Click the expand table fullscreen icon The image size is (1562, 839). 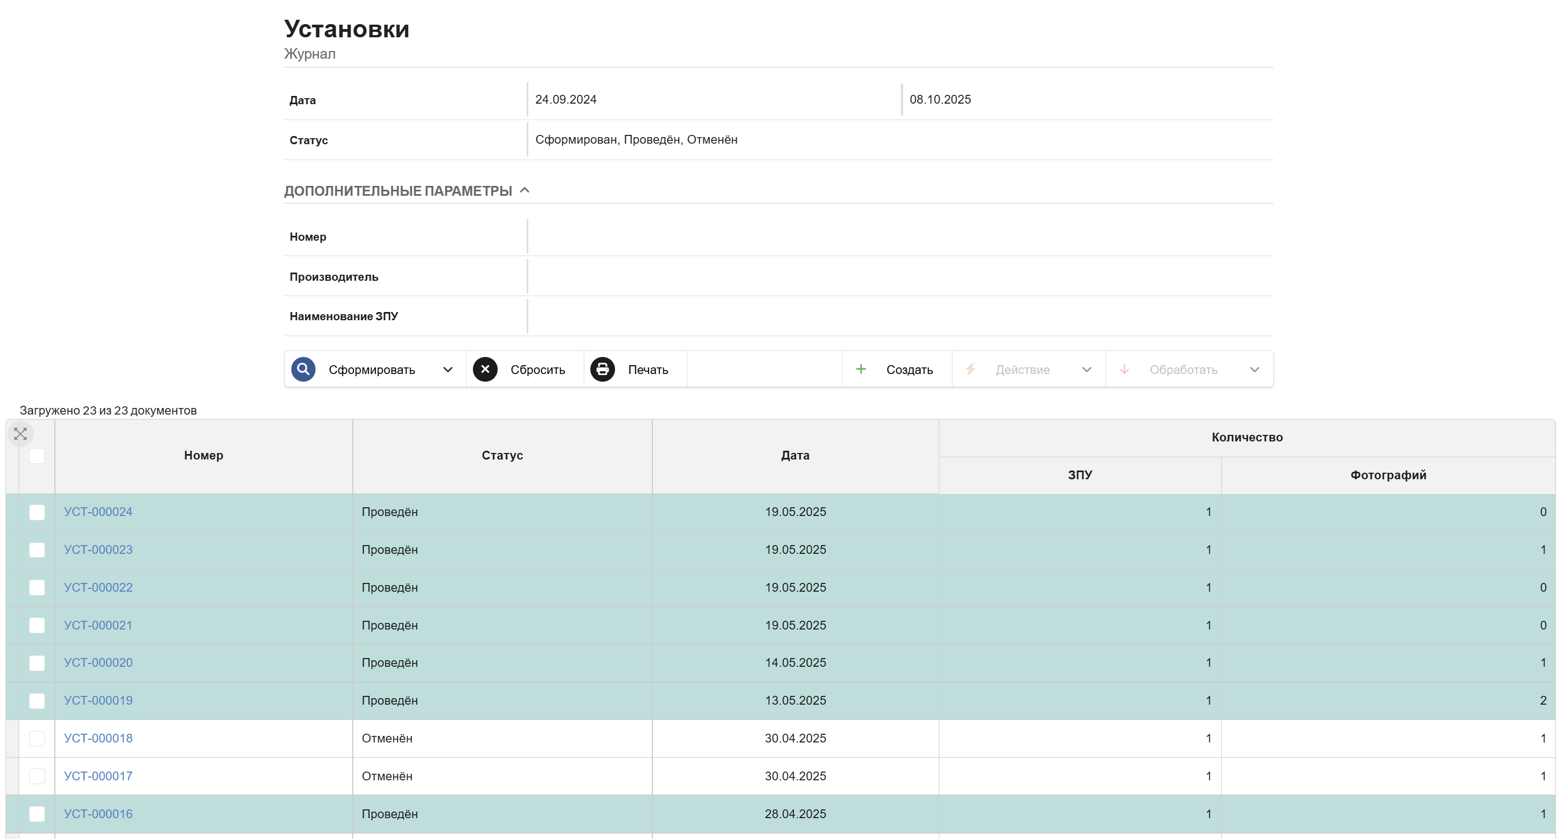point(21,434)
